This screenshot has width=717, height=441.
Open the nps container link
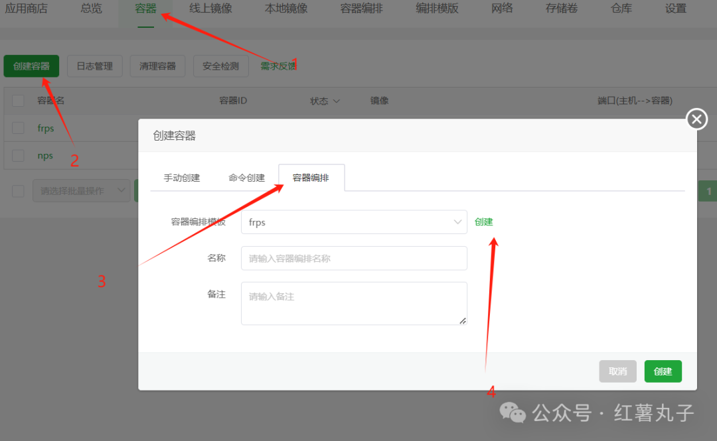click(x=45, y=155)
